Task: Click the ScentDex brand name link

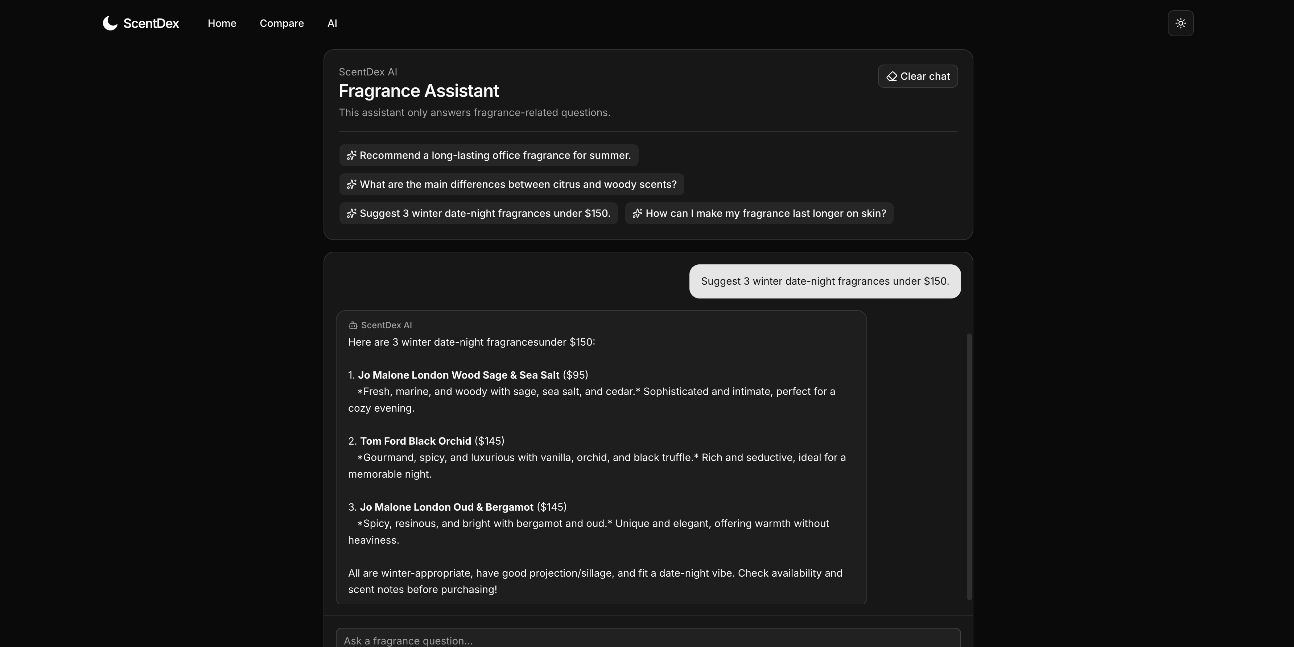Action: [x=151, y=23]
